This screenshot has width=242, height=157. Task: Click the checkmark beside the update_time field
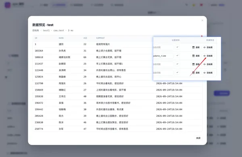pyautogui.click(x=177, y=56)
